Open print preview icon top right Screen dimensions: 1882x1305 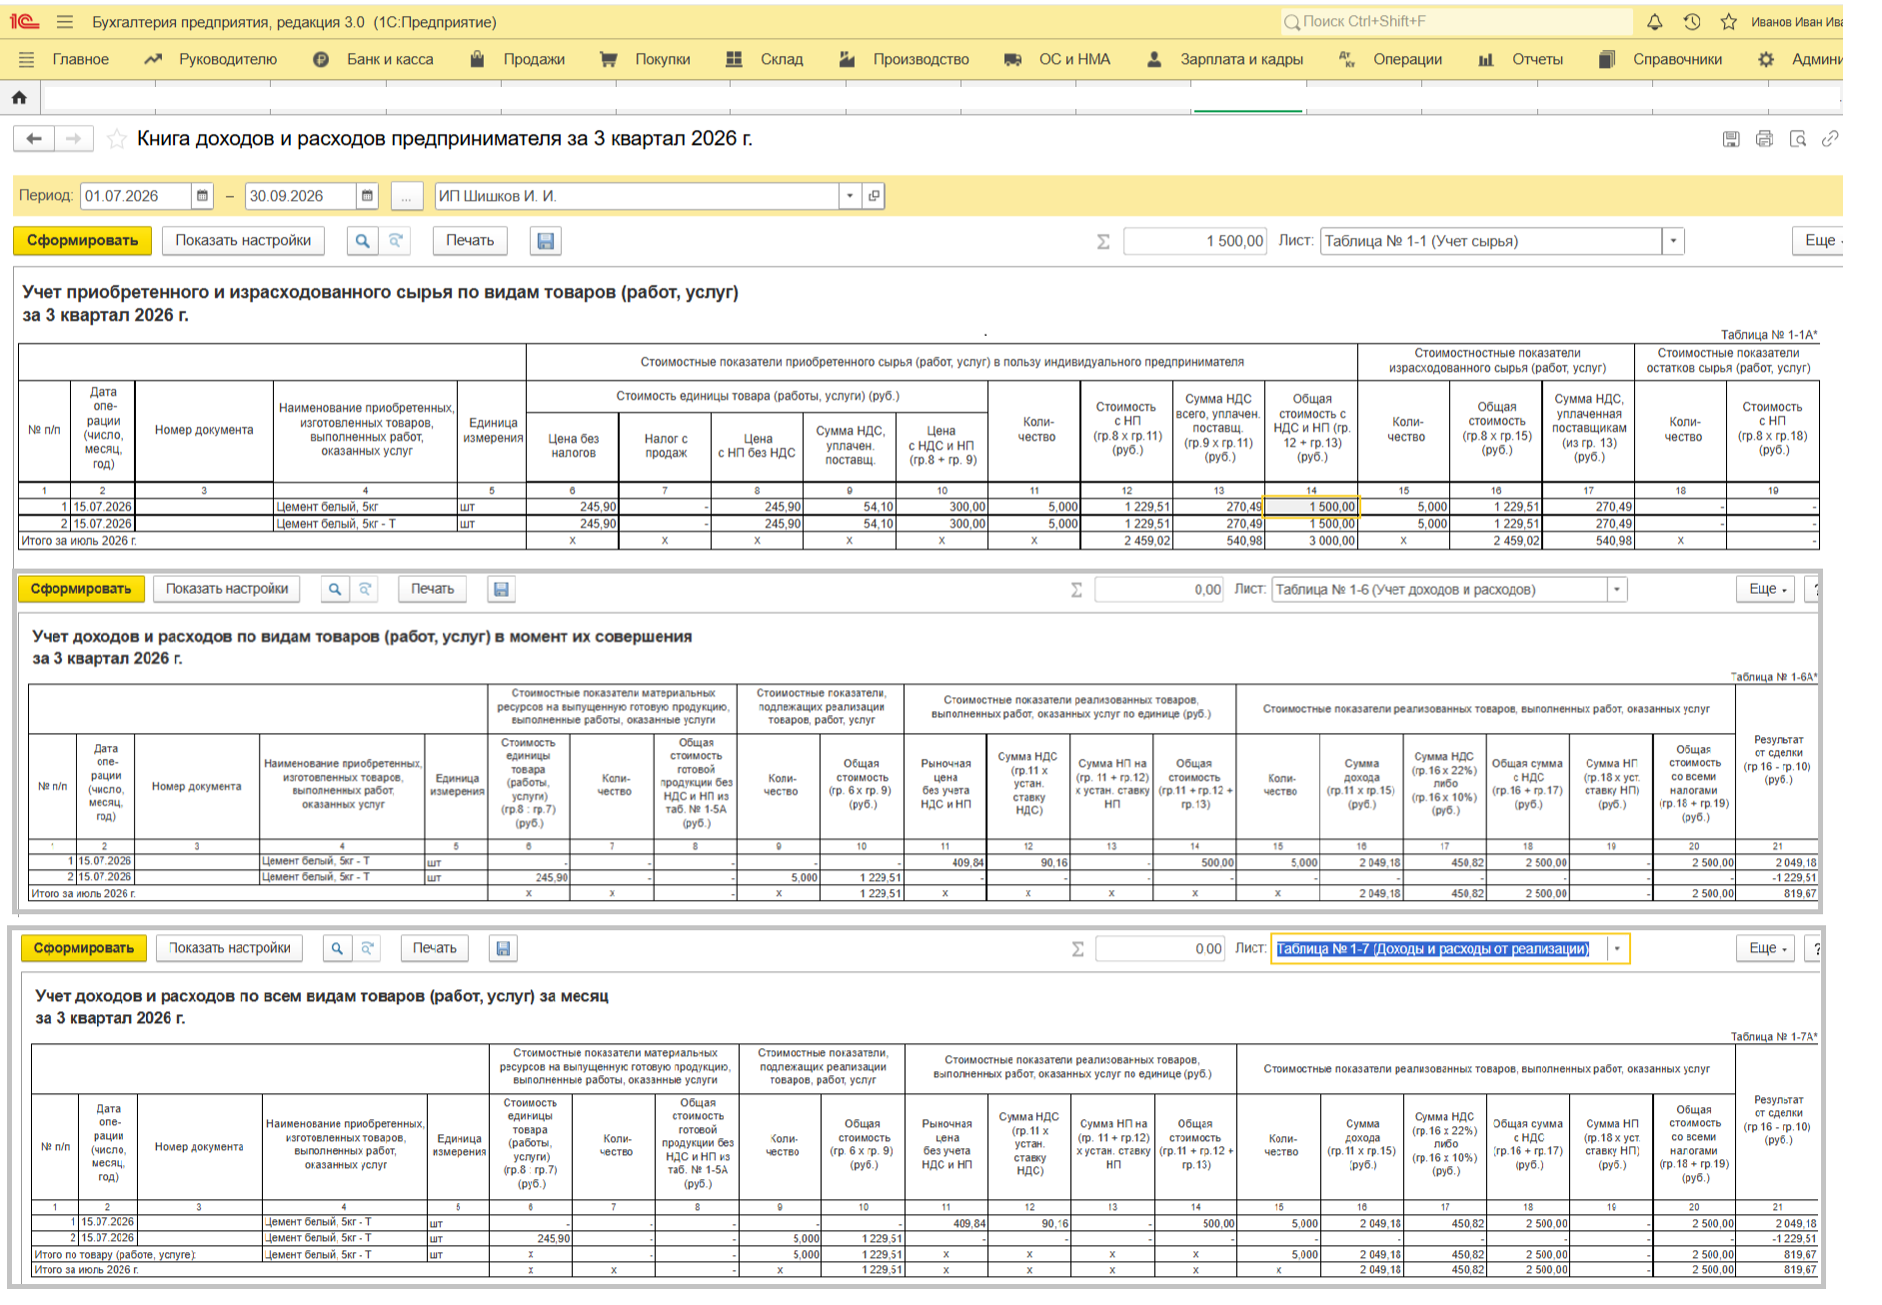pyautogui.click(x=1797, y=139)
